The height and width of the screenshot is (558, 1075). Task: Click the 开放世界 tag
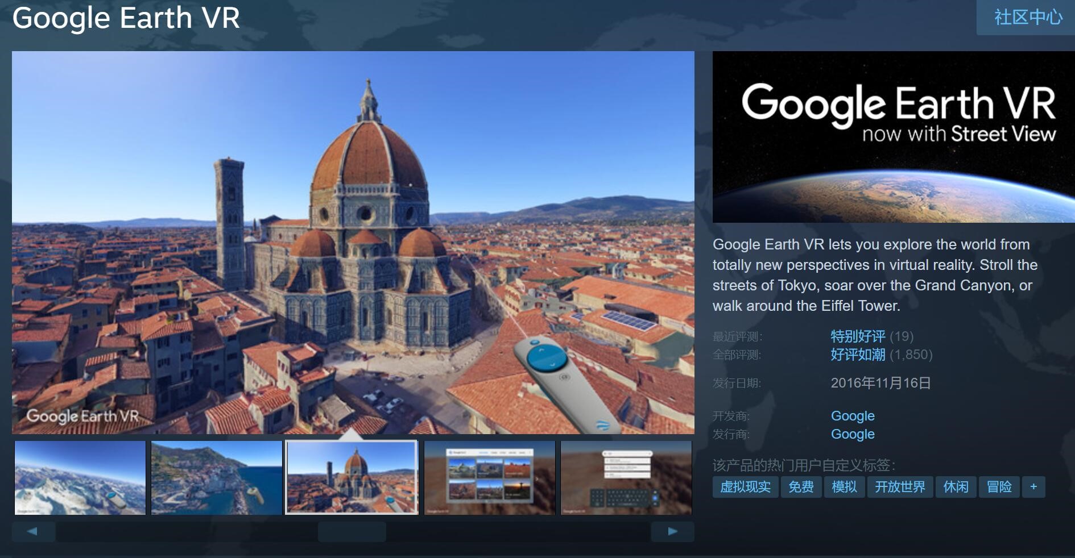coord(900,487)
